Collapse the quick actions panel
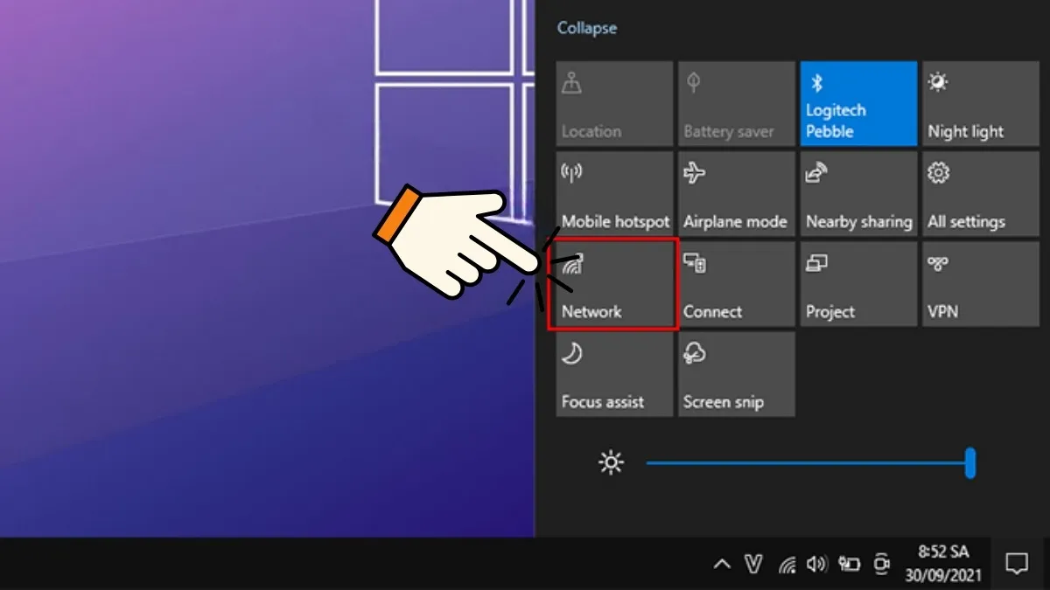 [586, 28]
